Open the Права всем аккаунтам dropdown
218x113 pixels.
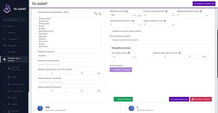coord(69,56)
